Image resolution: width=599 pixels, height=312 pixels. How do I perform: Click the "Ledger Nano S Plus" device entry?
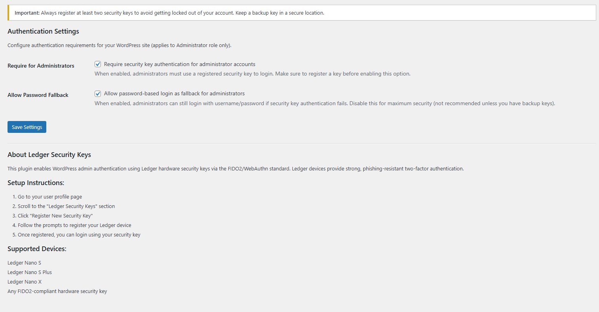click(30, 272)
